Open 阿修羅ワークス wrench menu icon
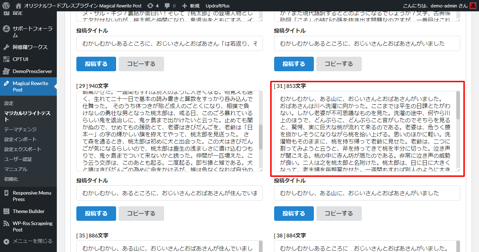The width and height of the screenshot is (479, 252). (x=6, y=47)
